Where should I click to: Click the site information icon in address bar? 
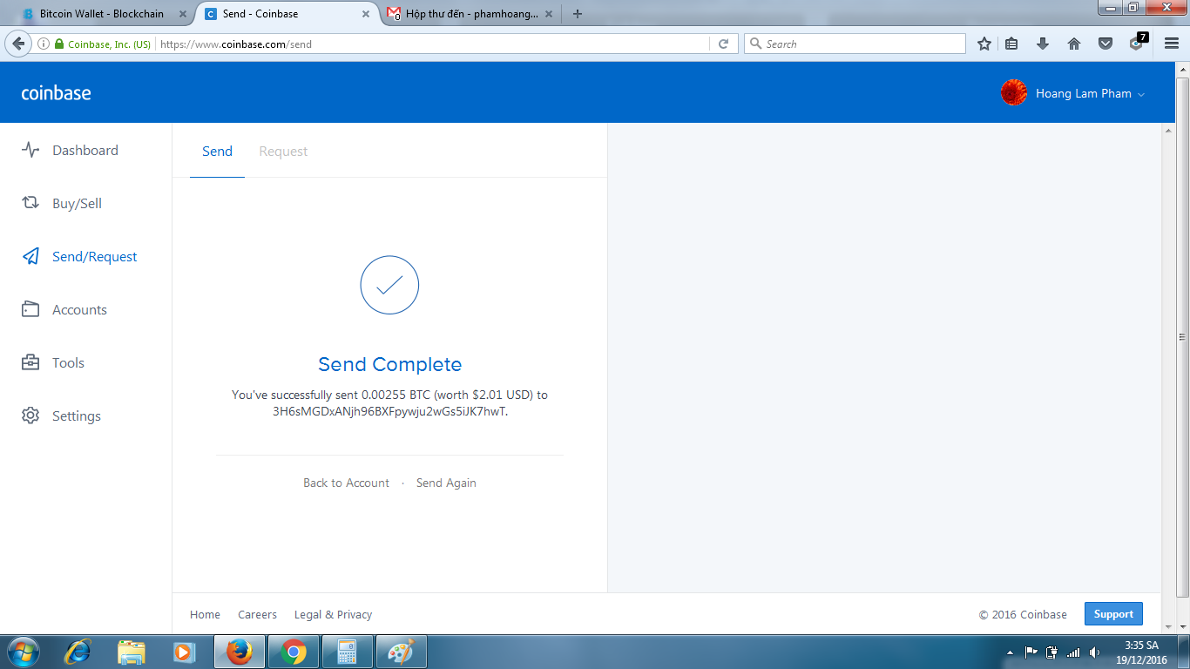coord(43,44)
